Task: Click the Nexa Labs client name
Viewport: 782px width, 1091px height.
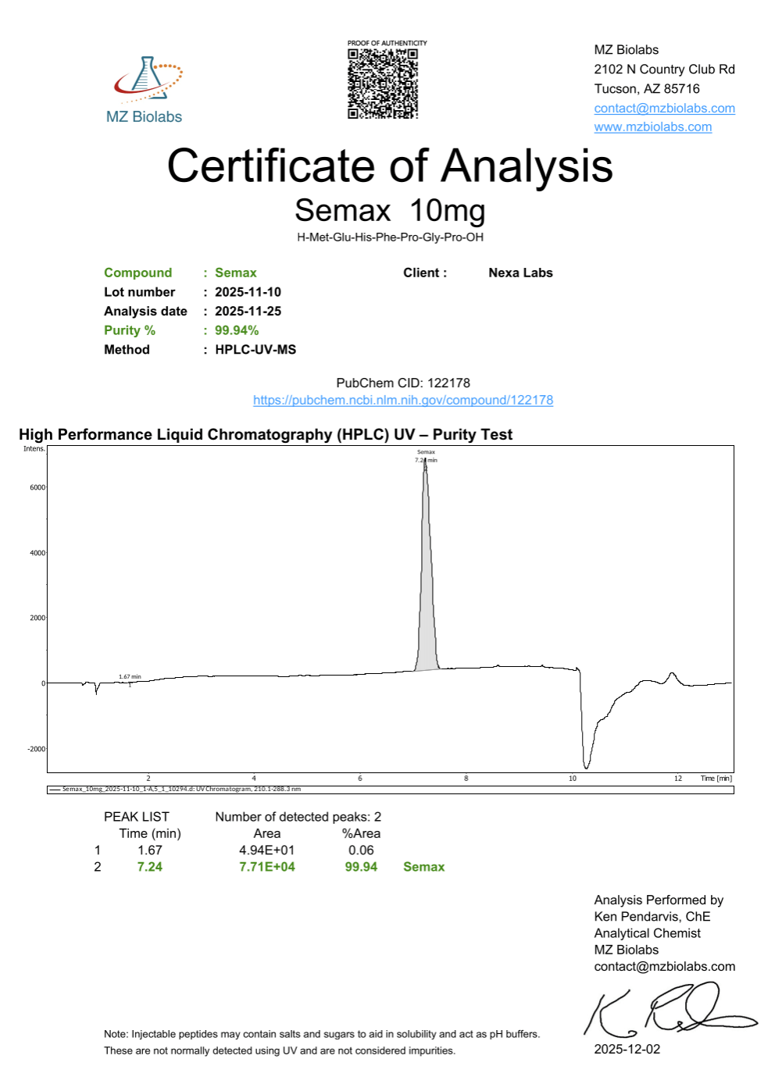Action: [520, 273]
